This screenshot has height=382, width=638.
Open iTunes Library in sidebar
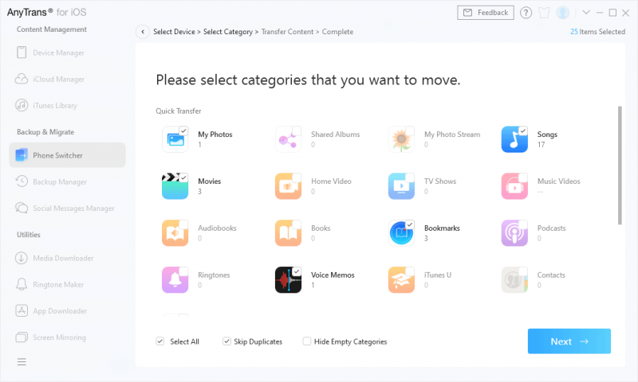pos(67,106)
